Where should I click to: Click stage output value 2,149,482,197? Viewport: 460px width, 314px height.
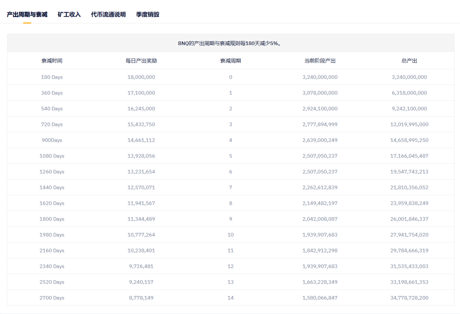click(320, 203)
